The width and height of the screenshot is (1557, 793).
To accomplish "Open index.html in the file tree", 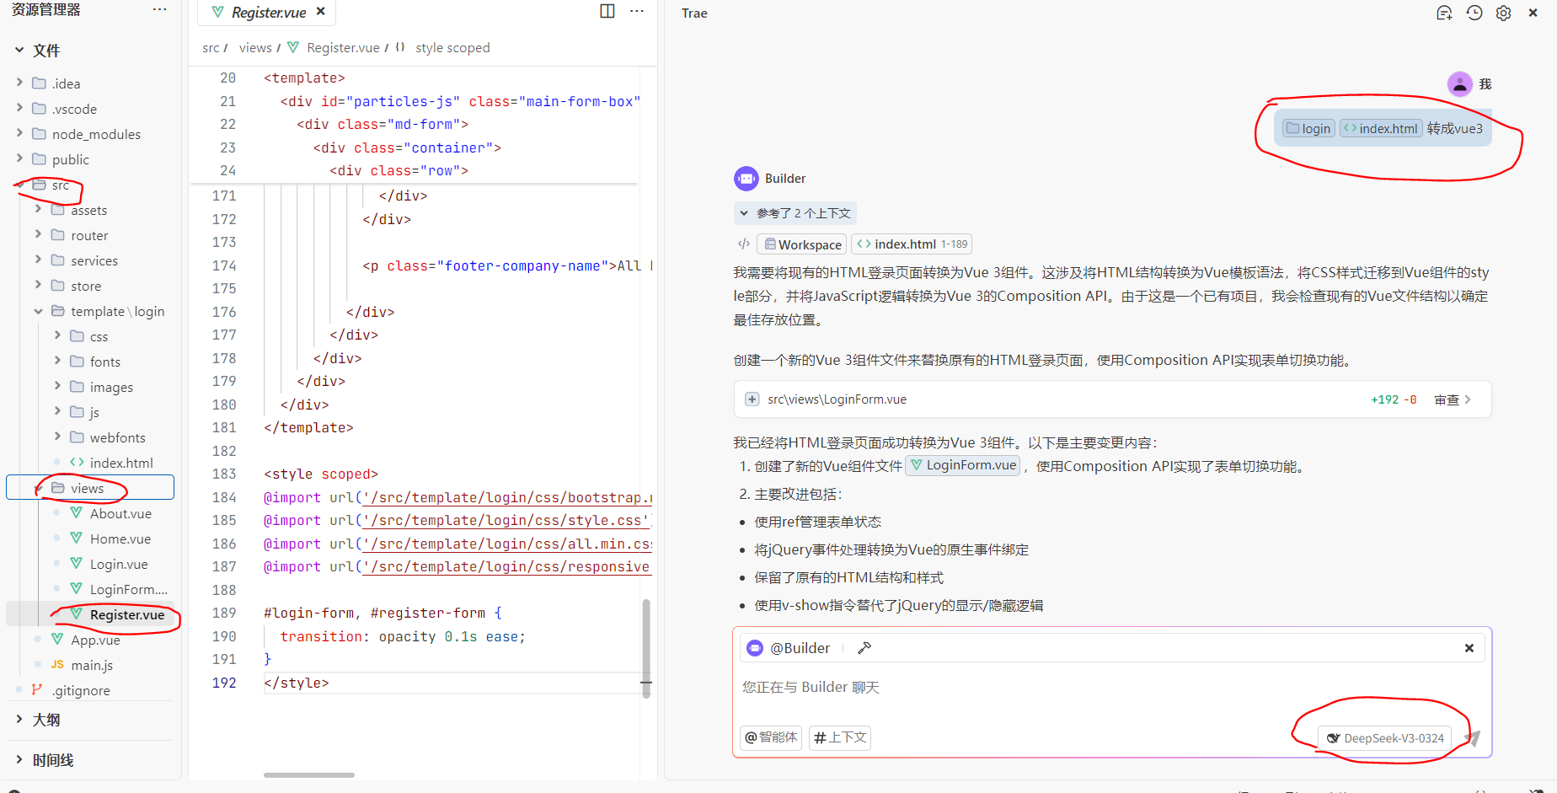I will [121, 463].
